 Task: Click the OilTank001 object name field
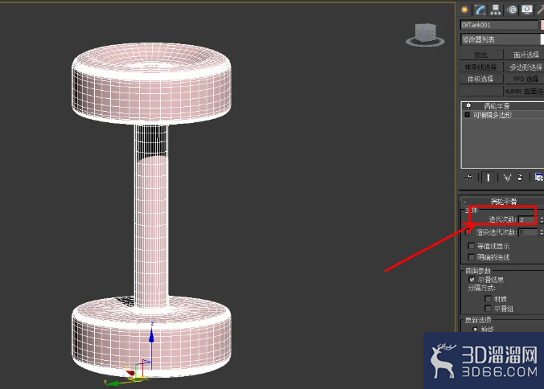(x=499, y=25)
